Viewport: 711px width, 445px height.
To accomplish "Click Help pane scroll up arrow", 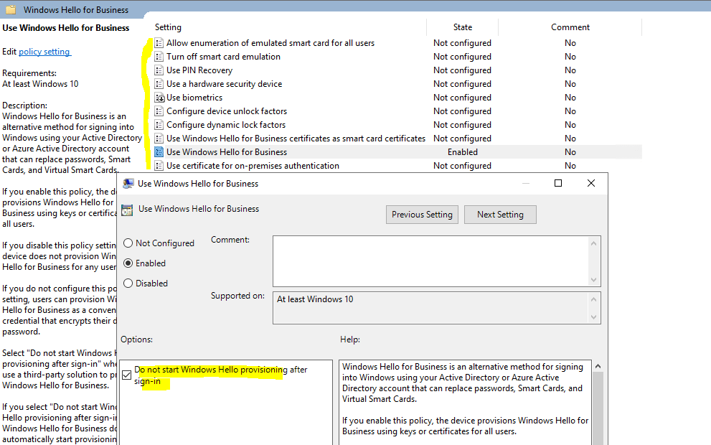I will [x=598, y=367].
